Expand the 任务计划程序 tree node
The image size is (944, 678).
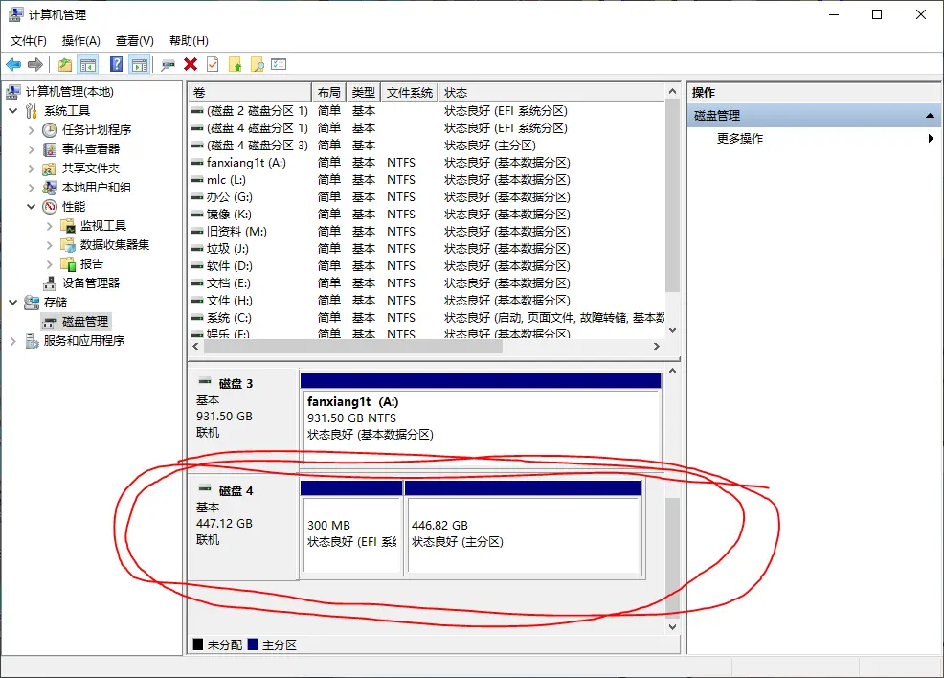point(32,130)
